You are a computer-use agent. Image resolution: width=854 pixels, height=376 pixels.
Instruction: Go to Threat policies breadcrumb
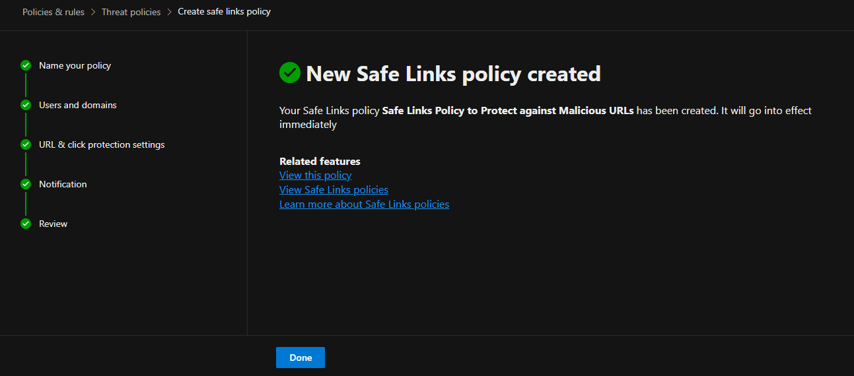tap(131, 12)
